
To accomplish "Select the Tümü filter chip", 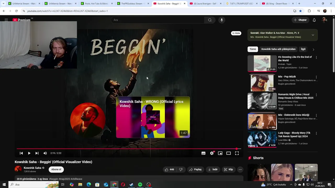I will pos(253,49).
